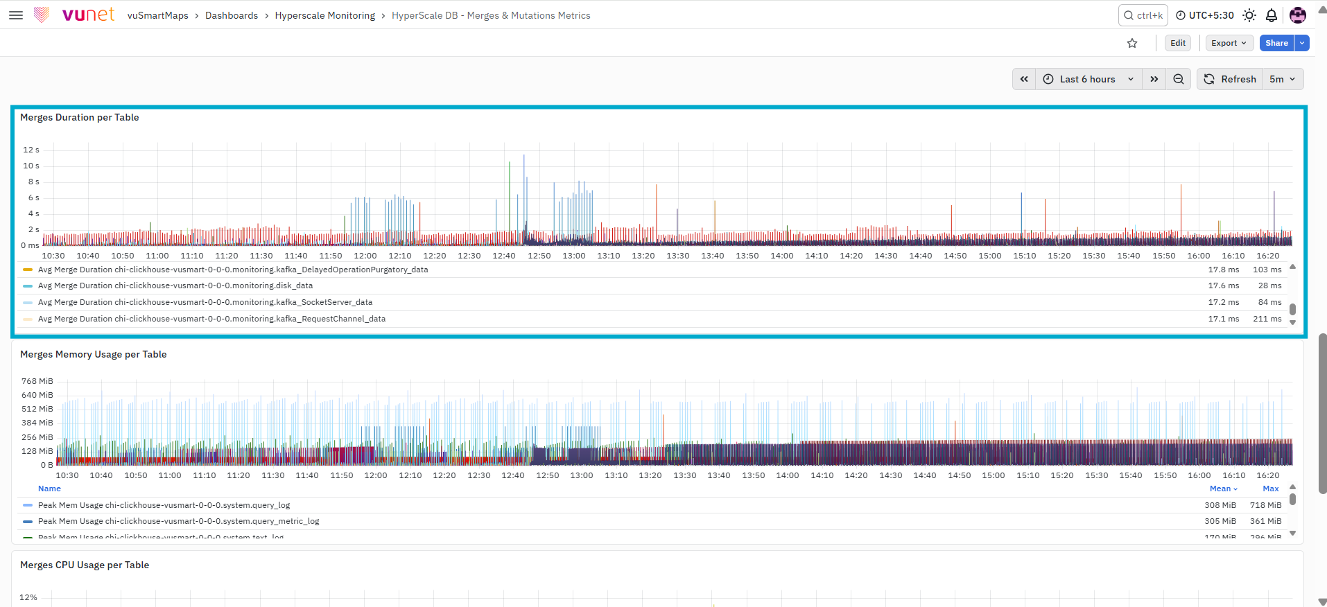Click the Edit button
The image size is (1327, 607).
(x=1178, y=43)
